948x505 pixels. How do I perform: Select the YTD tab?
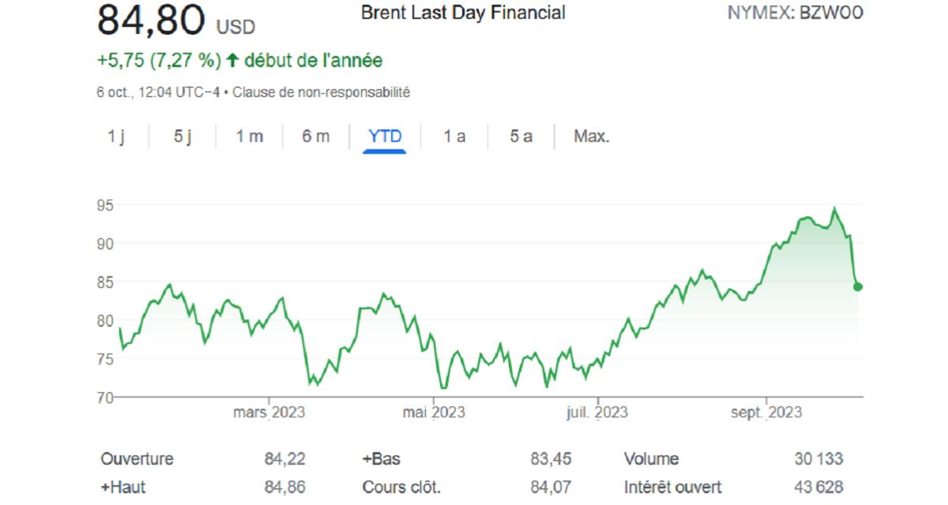pyautogui.click(x=385, y=137)
